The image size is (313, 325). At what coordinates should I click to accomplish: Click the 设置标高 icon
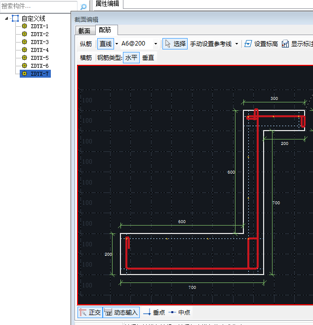(248, 44)
